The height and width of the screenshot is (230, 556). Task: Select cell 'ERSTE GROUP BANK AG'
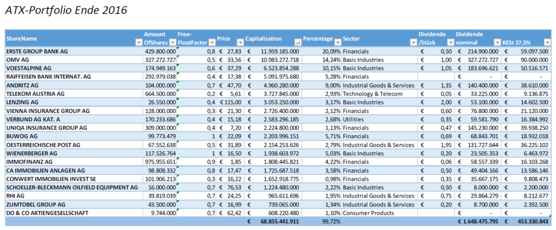click(x=74, y=51)
